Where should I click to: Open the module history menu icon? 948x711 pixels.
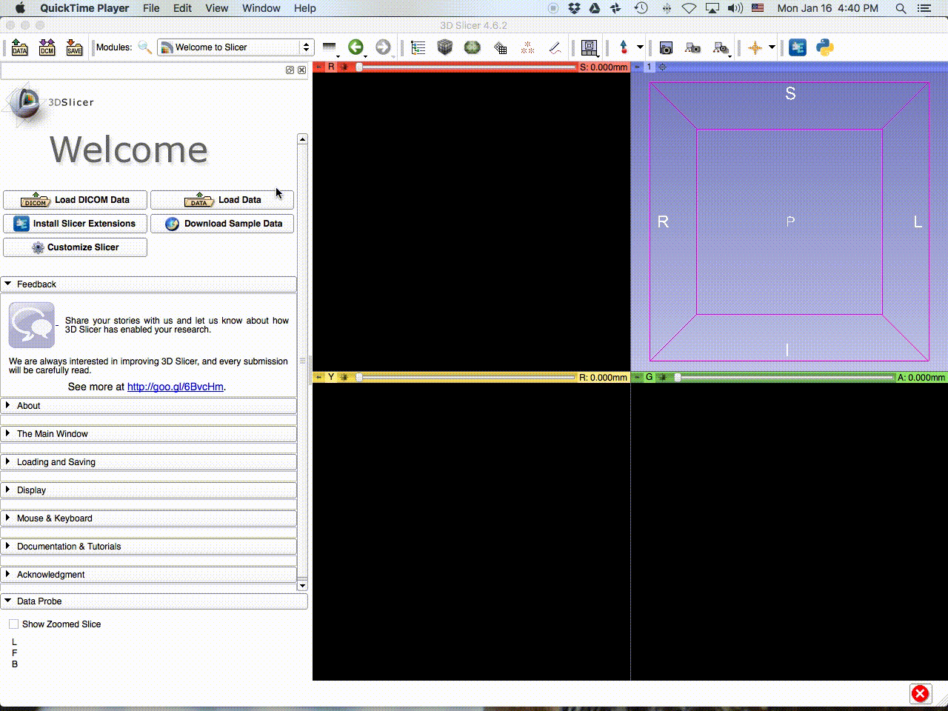pyautogui.click(x=330, y=47)
